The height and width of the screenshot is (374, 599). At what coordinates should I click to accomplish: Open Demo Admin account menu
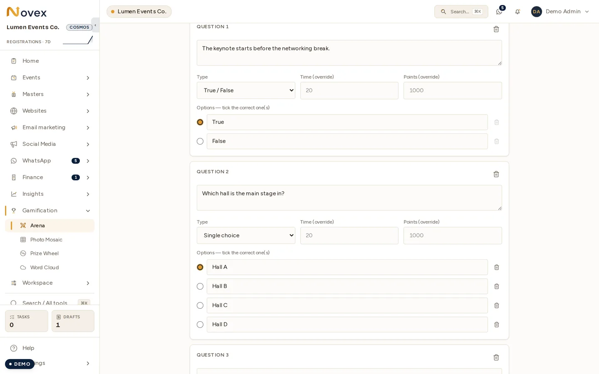tap(560, 12)
